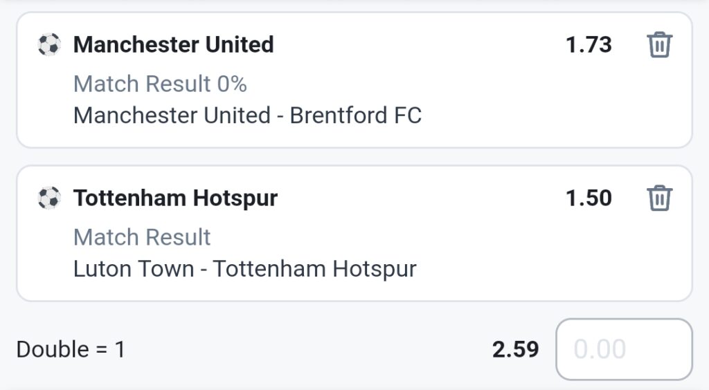
Task: Open the Manchester United - Brentford FC match
Action: [247, 115]
